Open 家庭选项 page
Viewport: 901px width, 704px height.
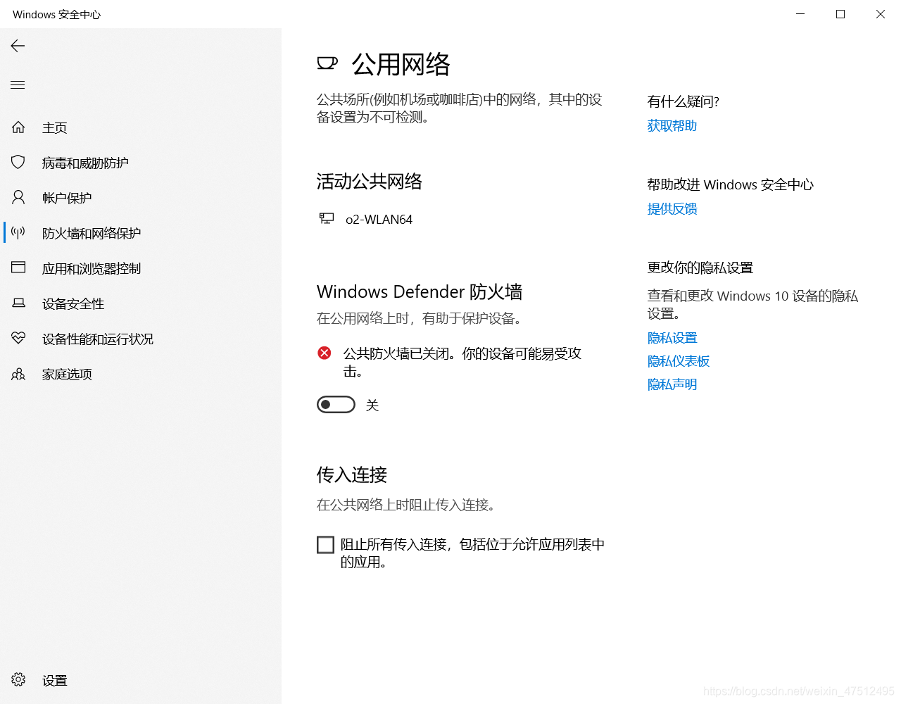click(67, 374)
